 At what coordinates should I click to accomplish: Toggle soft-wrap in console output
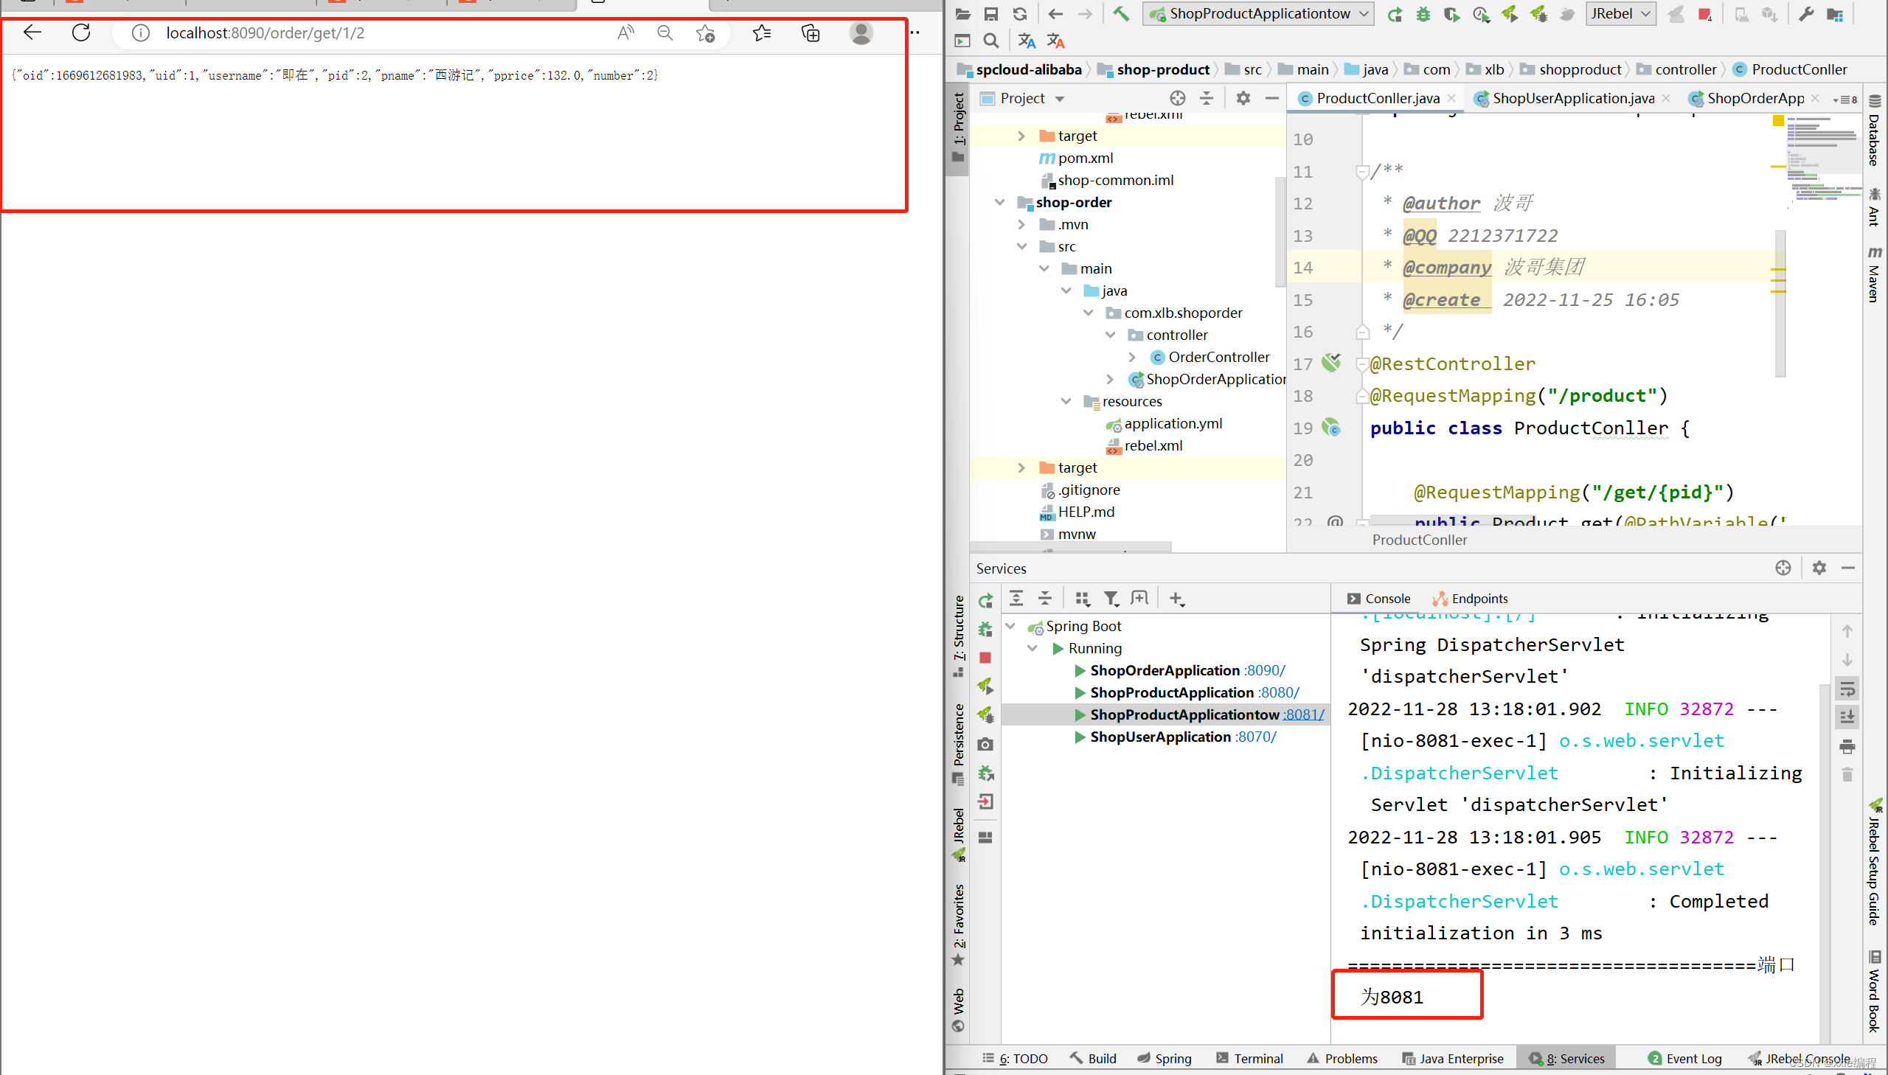pyautogui.click(x=1847, y=689)
